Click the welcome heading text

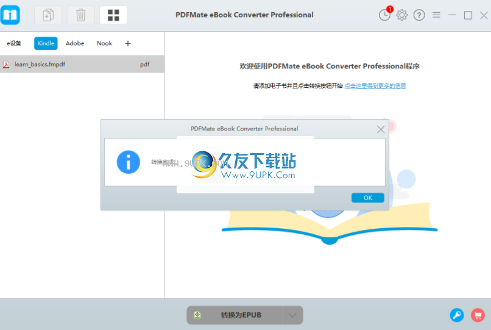[x=330, y=66]
